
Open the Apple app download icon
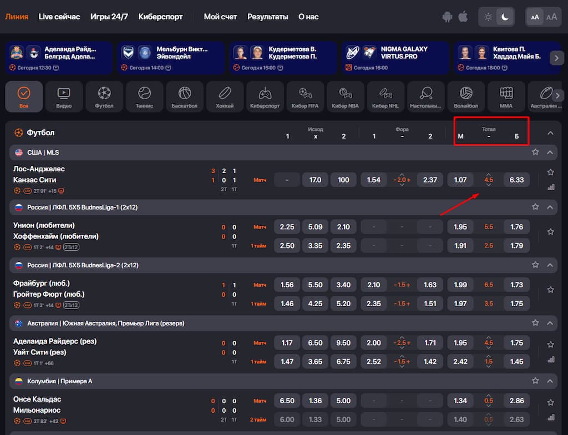463,17
